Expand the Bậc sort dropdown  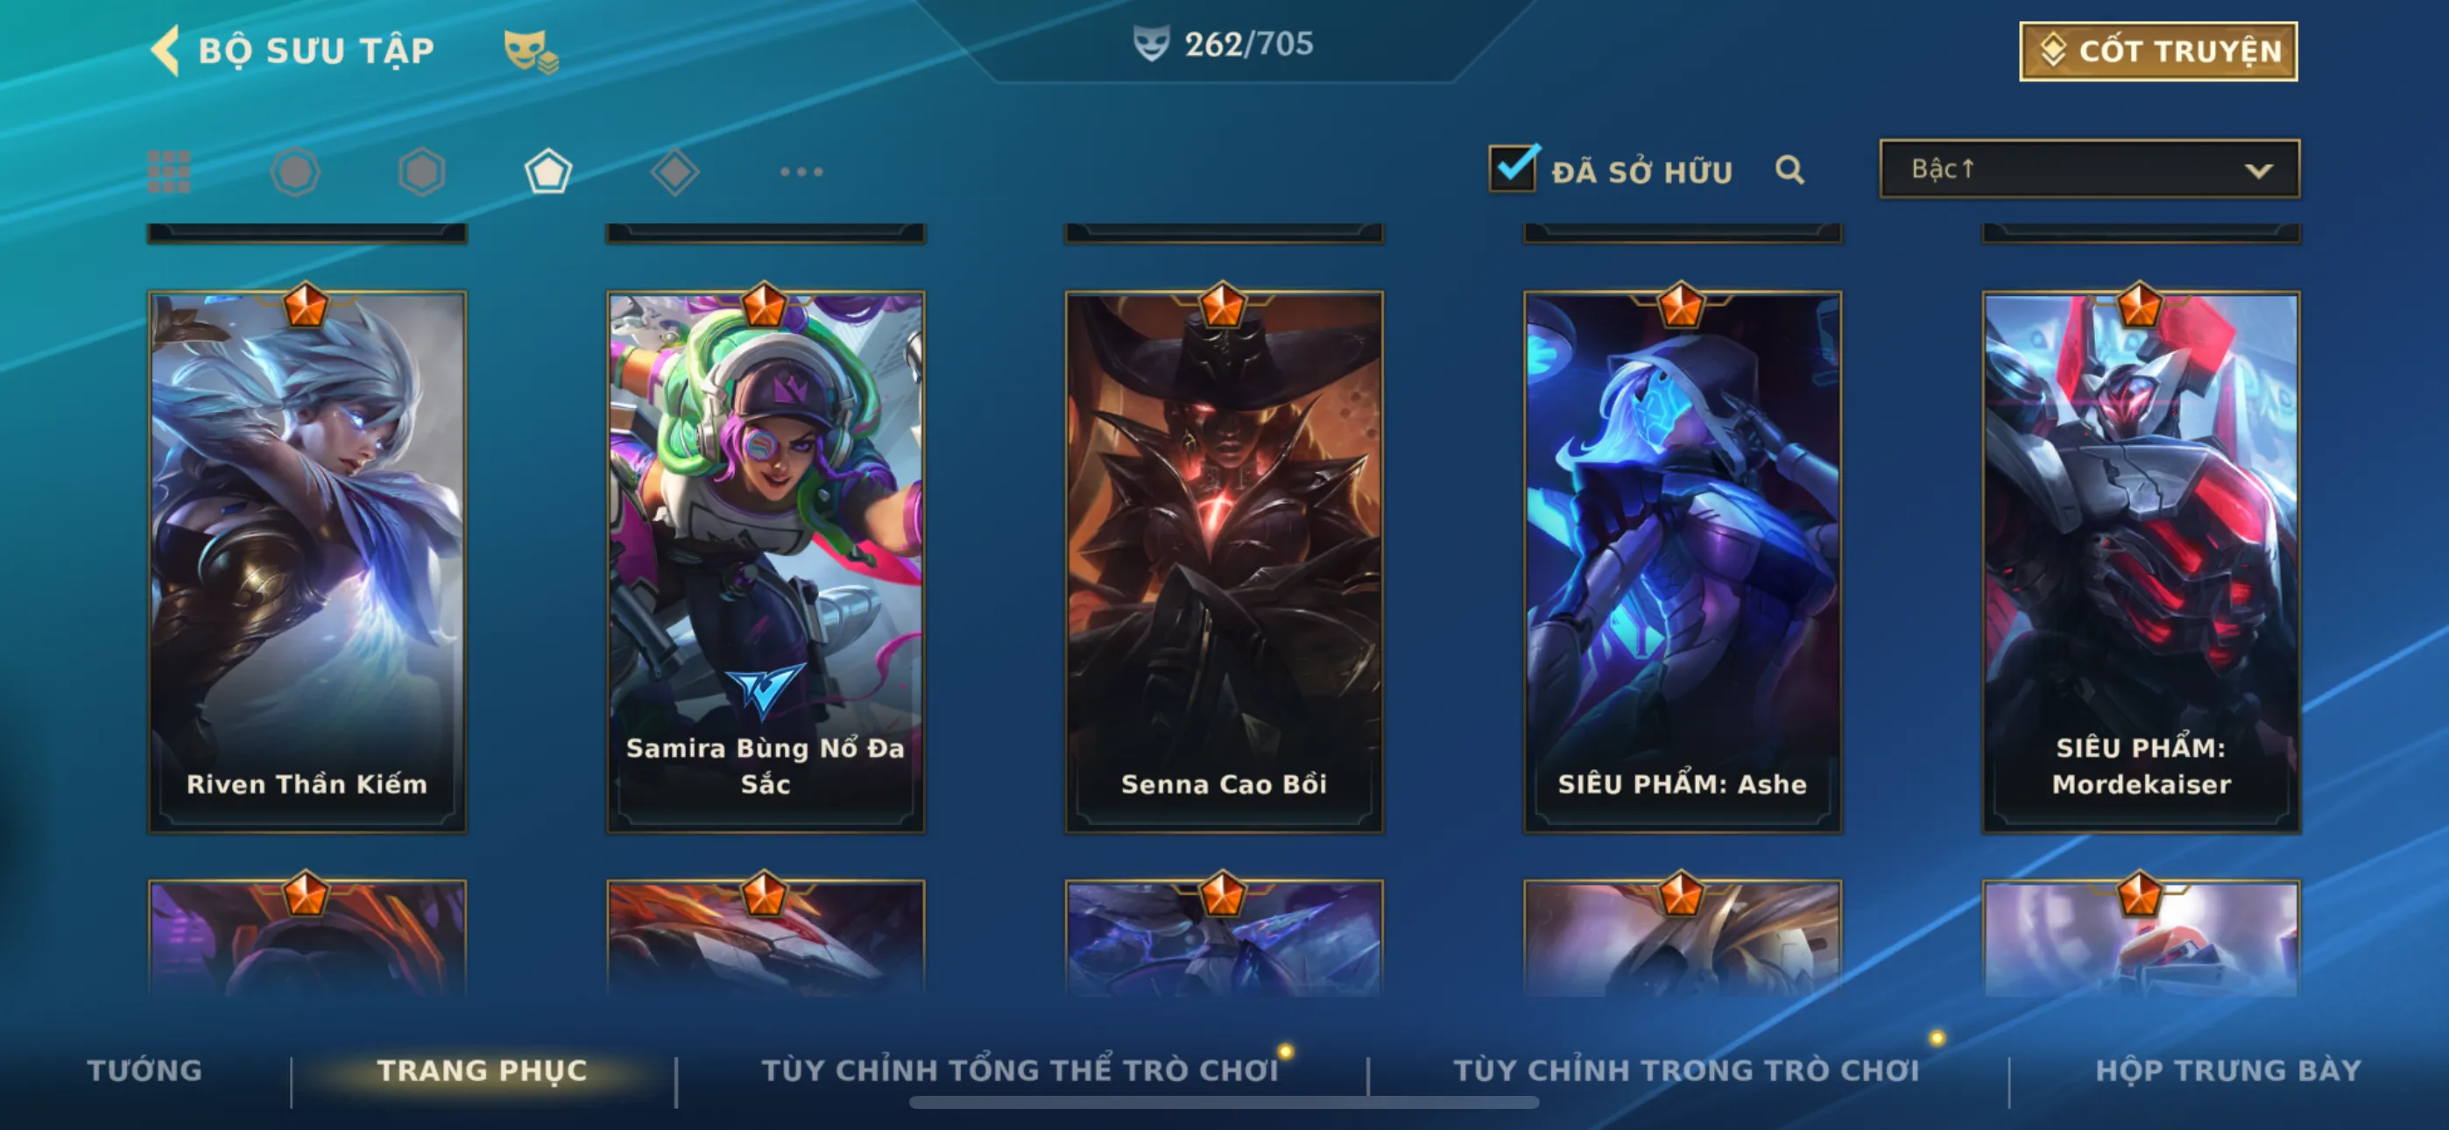coord(2090,169)
